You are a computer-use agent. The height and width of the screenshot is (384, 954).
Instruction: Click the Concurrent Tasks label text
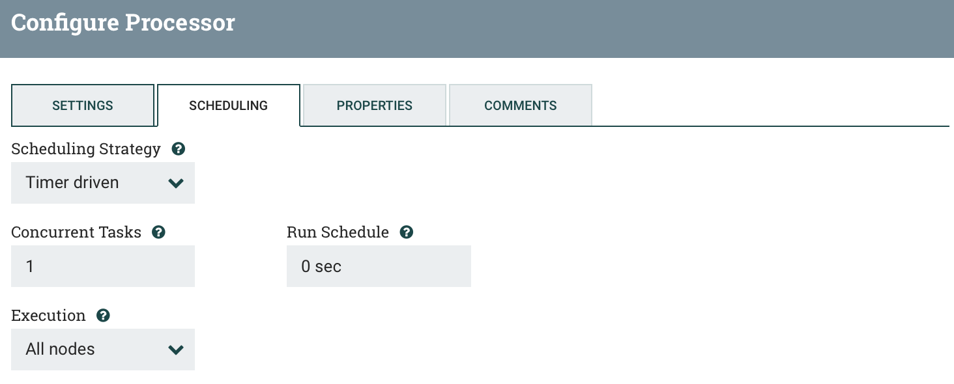point(76,232)
